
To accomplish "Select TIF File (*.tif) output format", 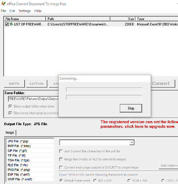I will tap(30, 156).
